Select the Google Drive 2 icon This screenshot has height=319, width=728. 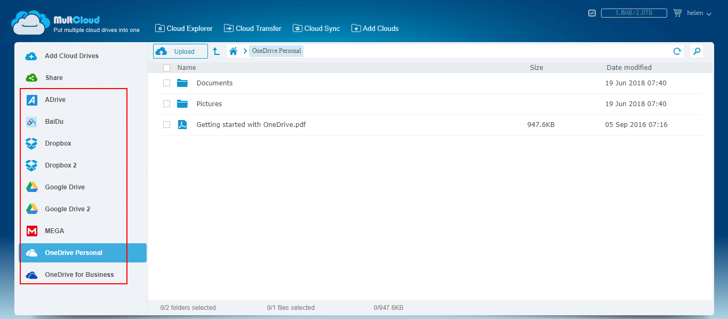(x=32, y=209)
